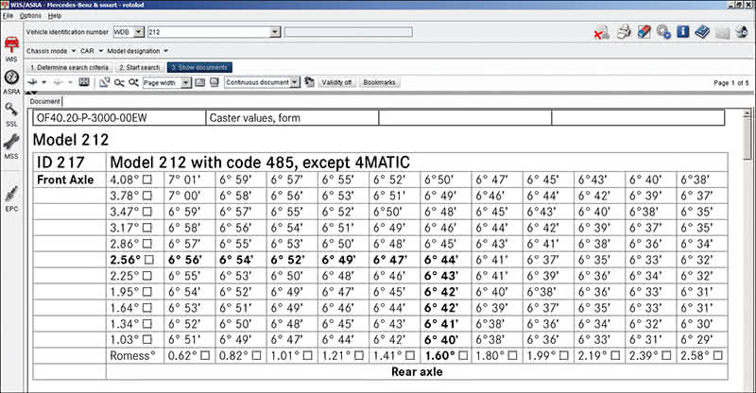
Task: Click the second page layout icon after Page width
Action: [x=215, y=82]
